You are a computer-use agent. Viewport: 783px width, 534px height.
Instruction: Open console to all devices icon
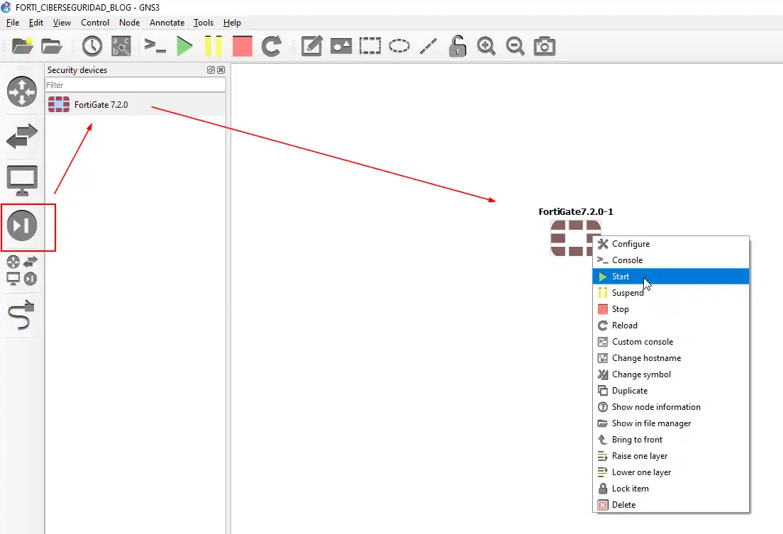(x=155, y=46)
